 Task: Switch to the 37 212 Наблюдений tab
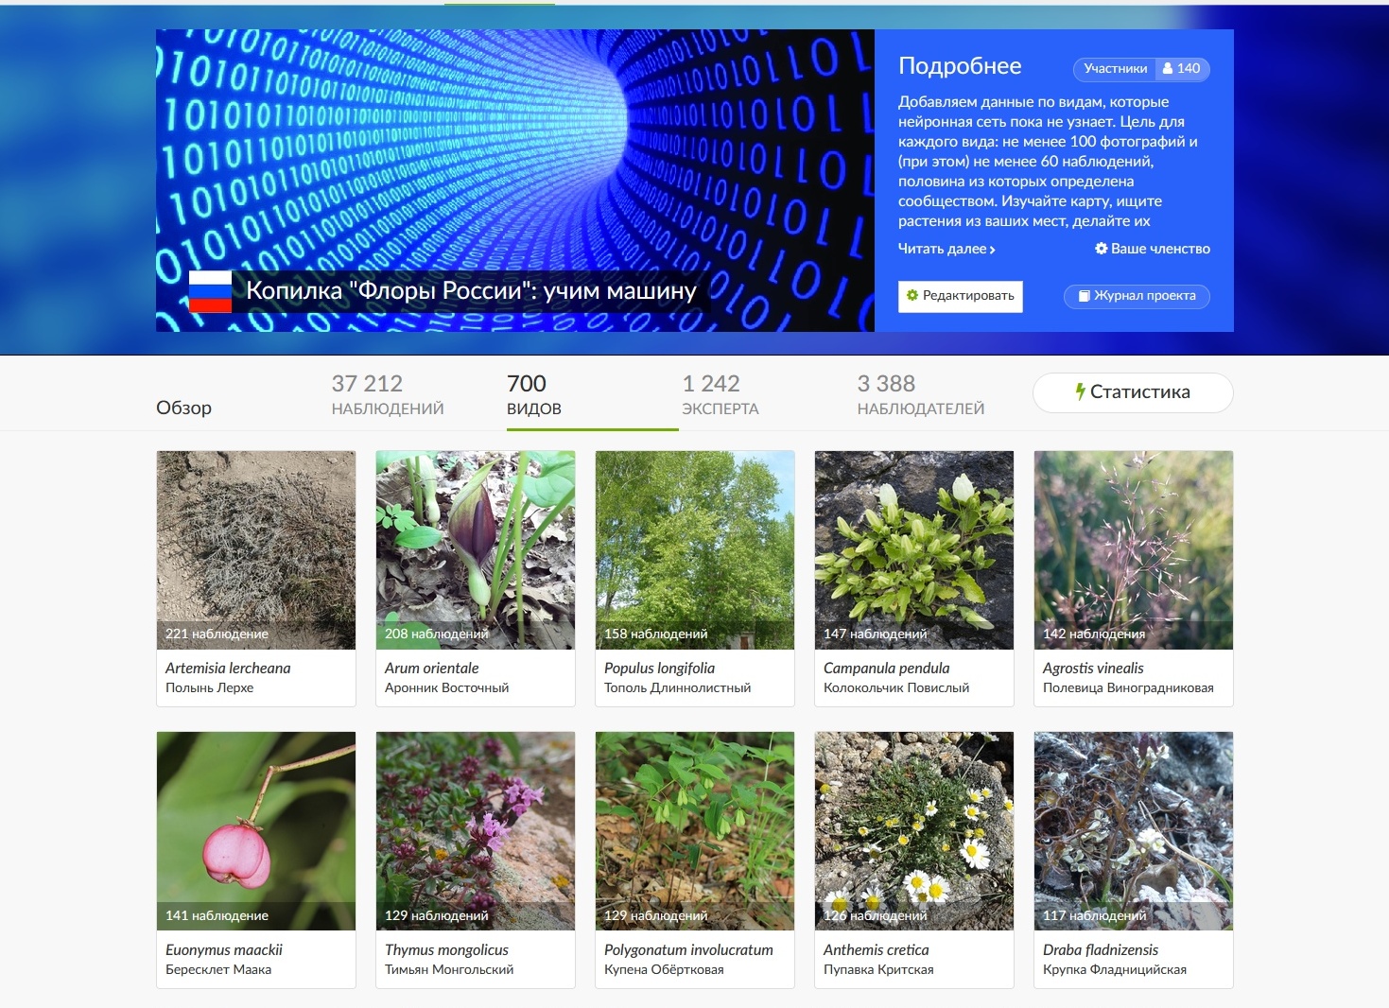(x=387, y=395)
